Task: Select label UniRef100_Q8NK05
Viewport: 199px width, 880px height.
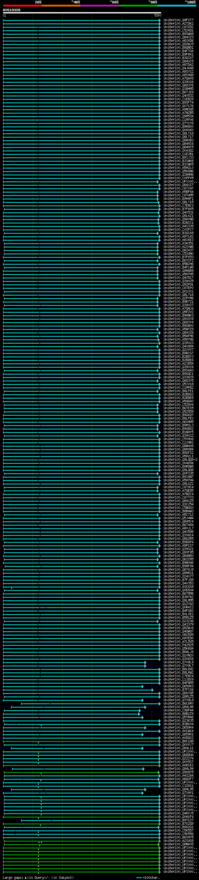Action: click(178, 844)
